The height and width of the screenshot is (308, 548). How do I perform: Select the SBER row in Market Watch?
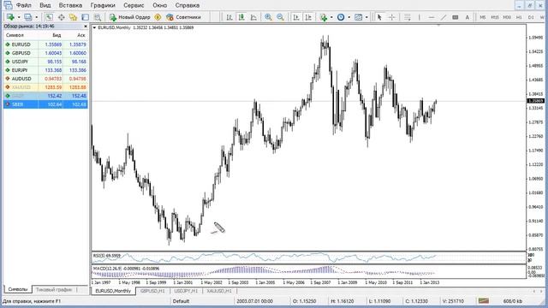click(45, 104)
